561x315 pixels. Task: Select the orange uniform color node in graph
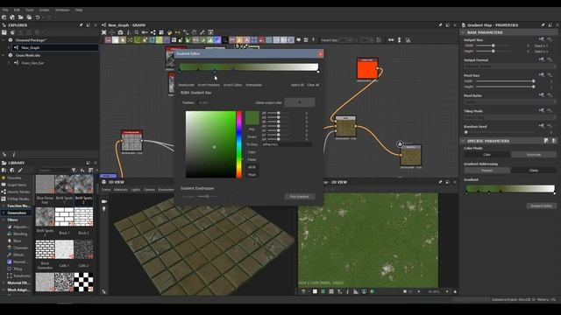click(x=367, y=68)
